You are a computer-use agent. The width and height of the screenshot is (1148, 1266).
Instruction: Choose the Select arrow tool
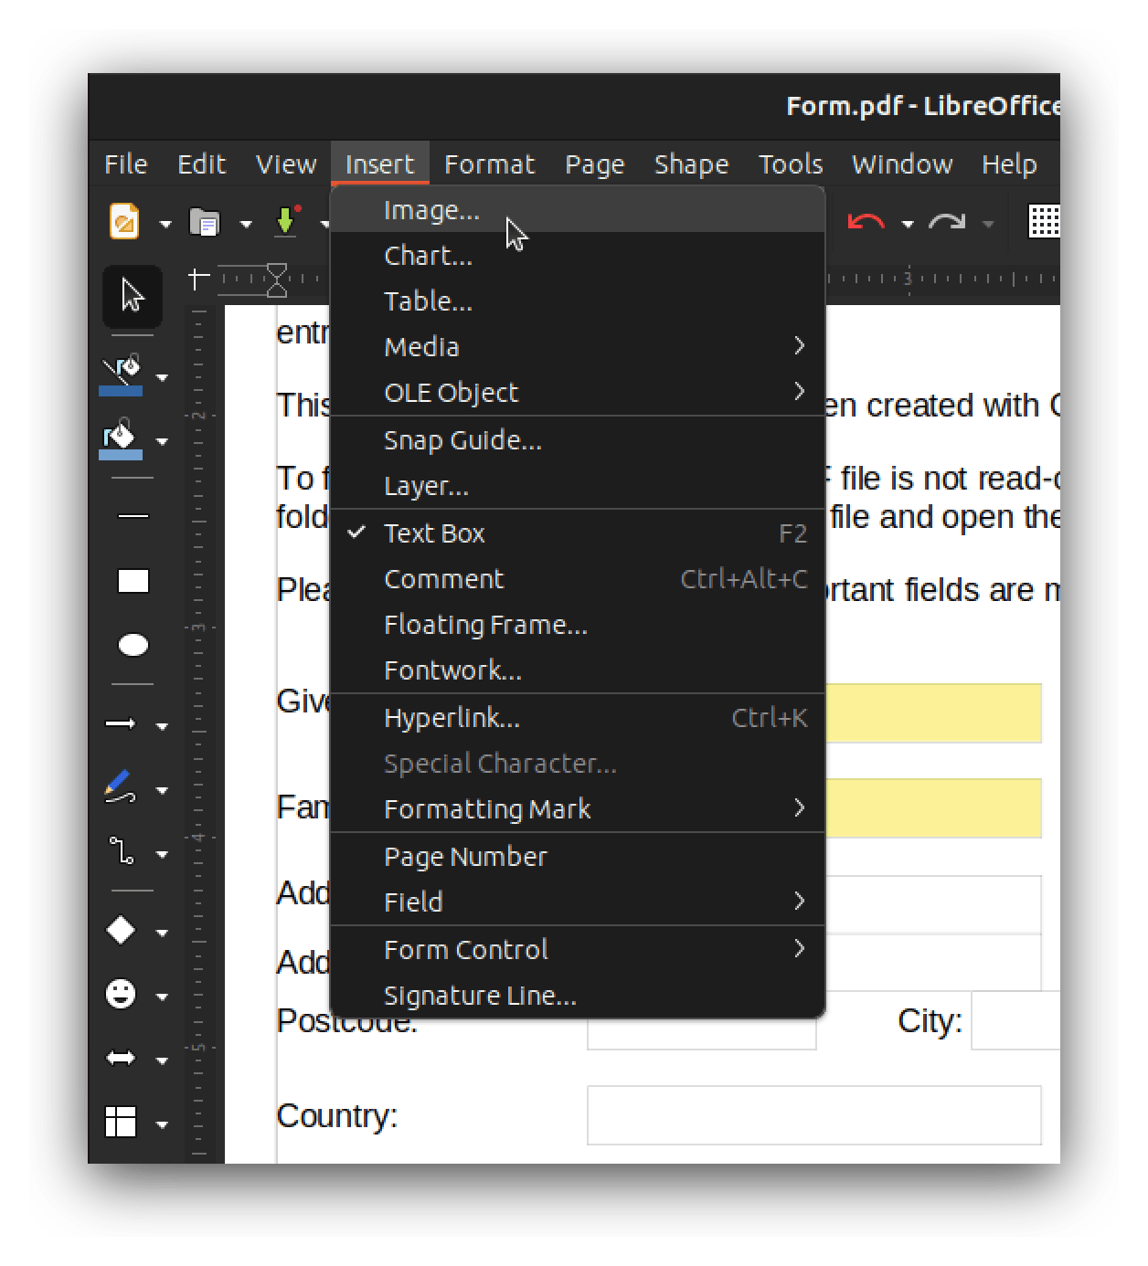click(133, 296)
